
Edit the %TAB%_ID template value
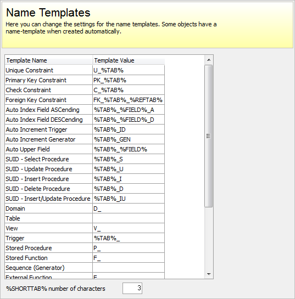pyautogui.click(x=129, y=129)
